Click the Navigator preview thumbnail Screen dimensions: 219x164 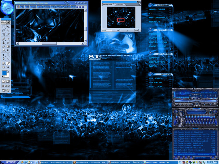click(121, 17)
